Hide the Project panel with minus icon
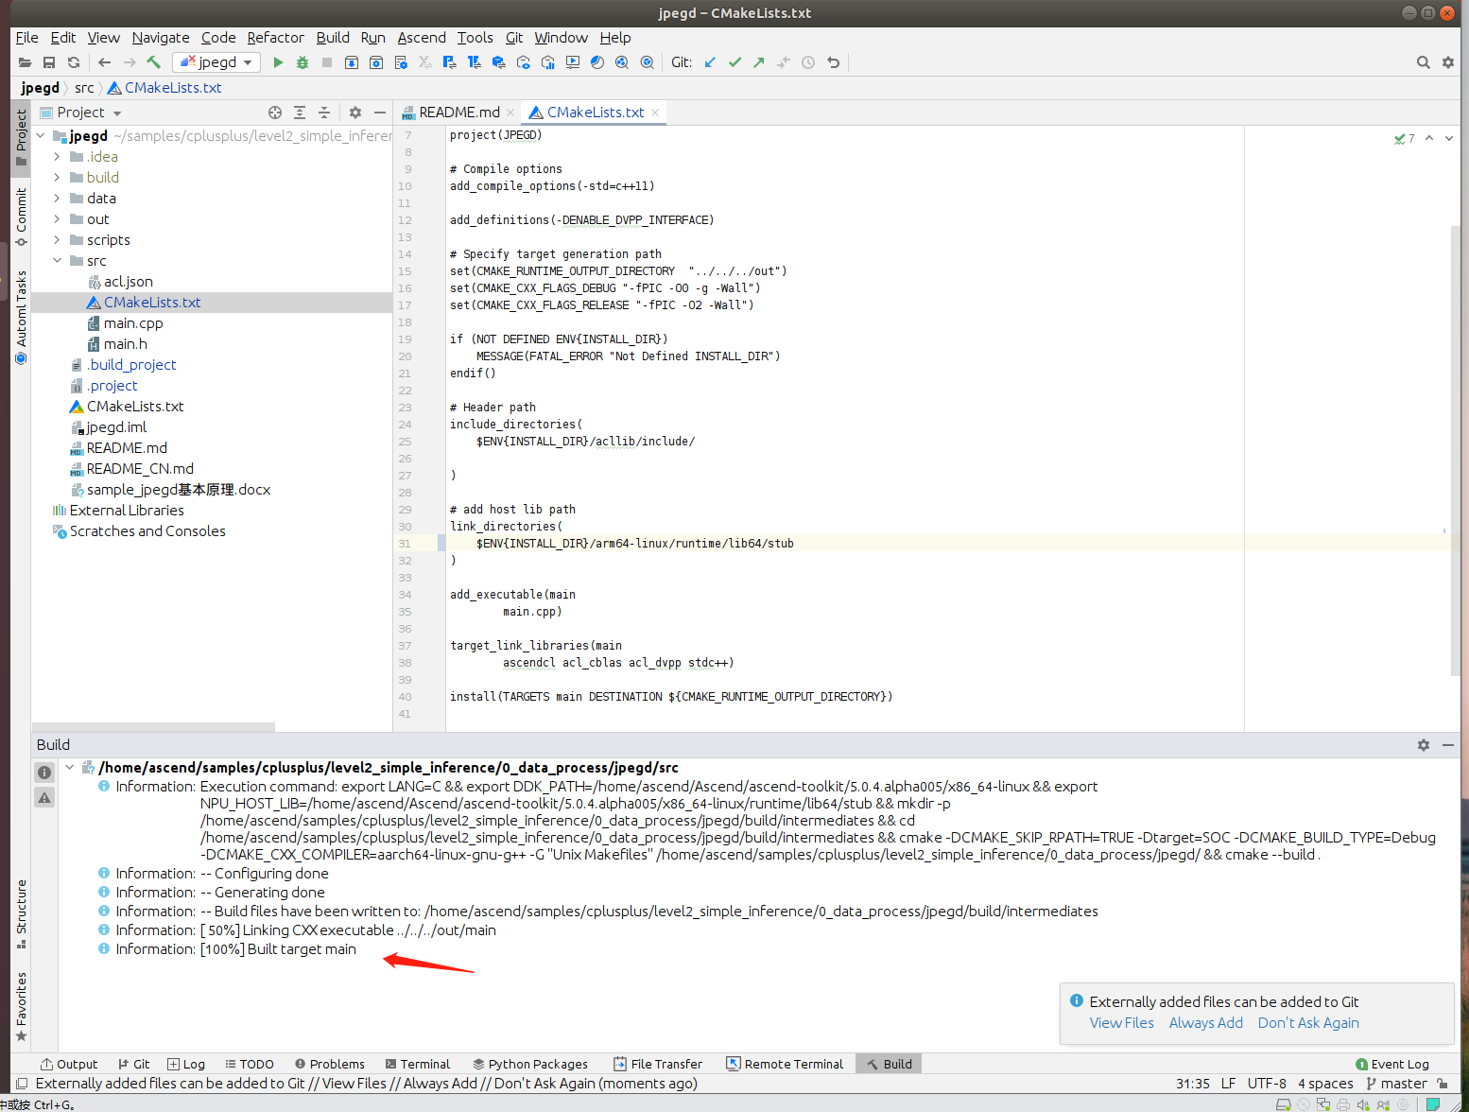This screenshot has width=1469, height=1112. [x=380, y=113]
